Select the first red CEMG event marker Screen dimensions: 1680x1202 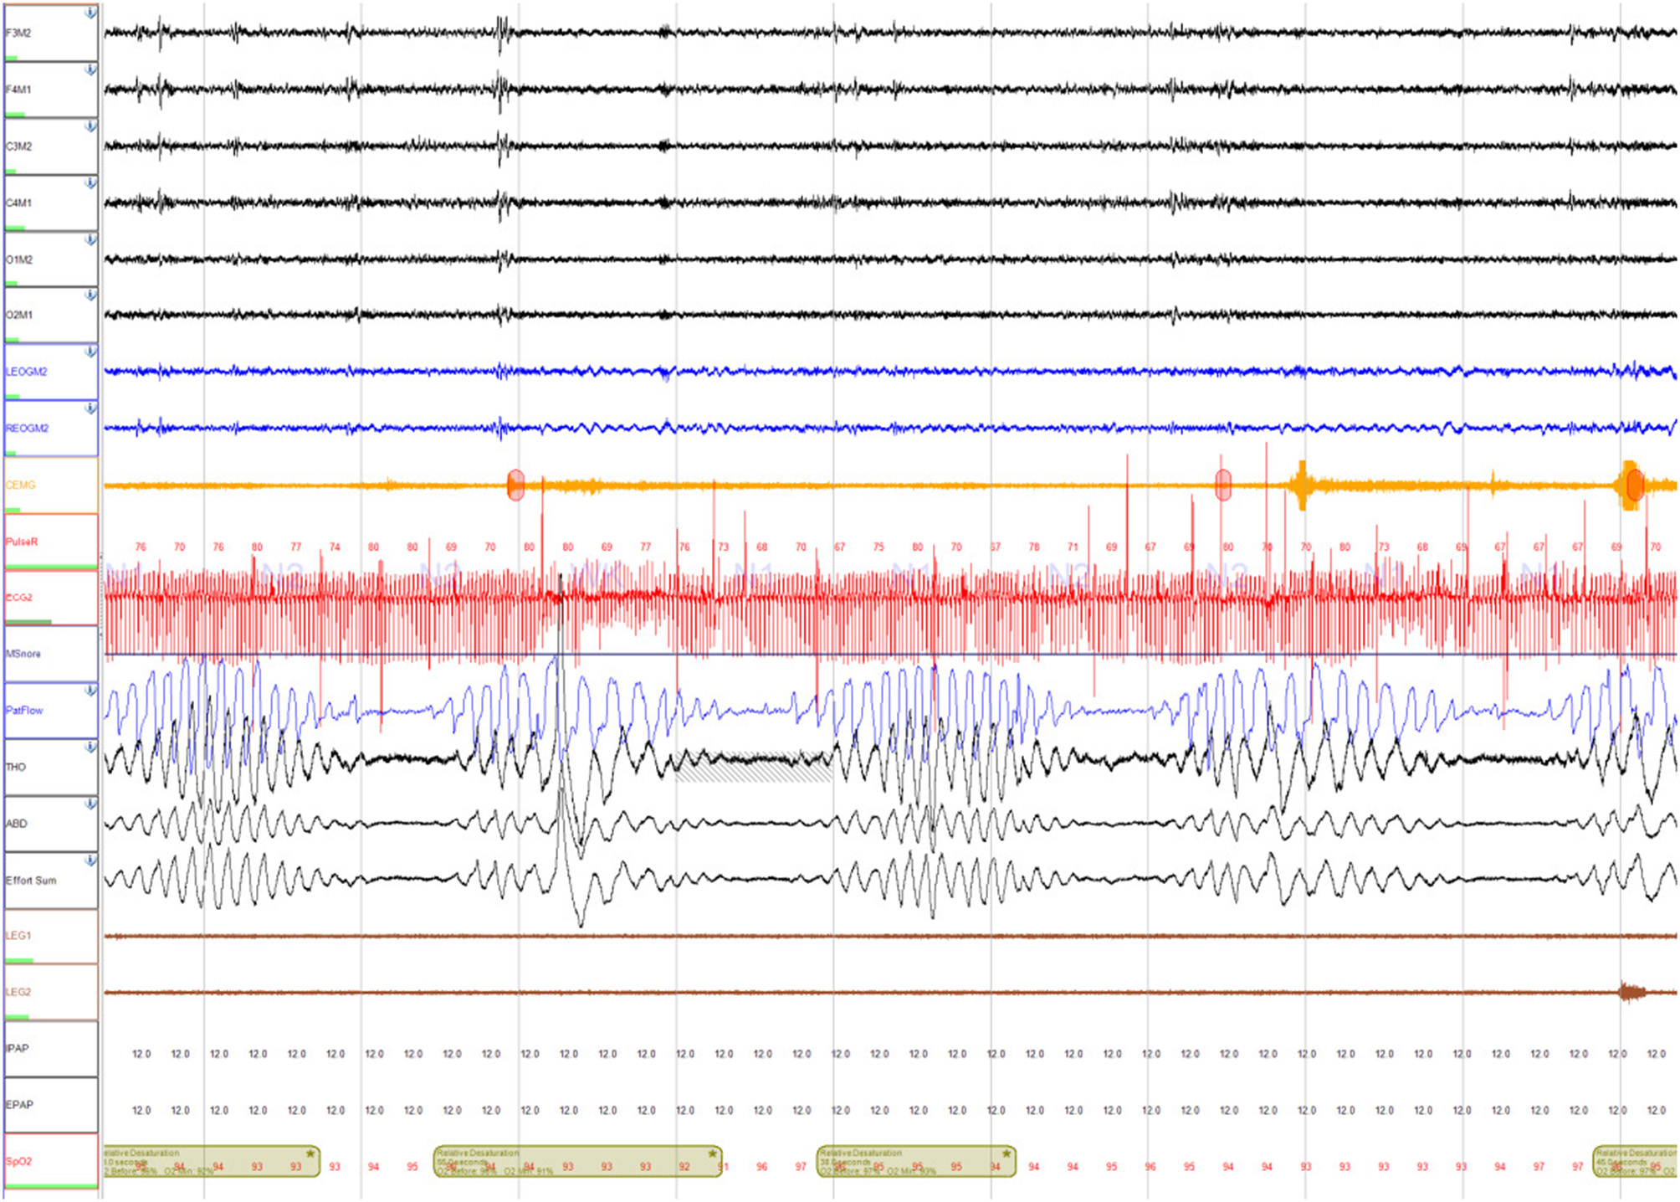click(515, 485)
